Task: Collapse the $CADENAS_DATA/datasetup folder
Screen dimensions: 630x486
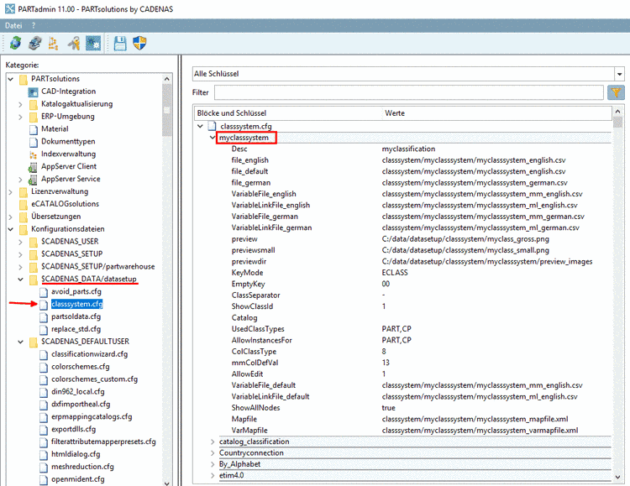Action: 20,280
